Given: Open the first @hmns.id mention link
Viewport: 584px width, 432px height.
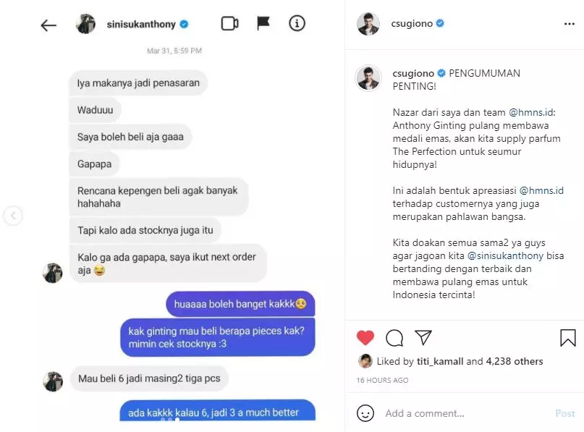Looking at the screenshot, I should click(532, 112).
